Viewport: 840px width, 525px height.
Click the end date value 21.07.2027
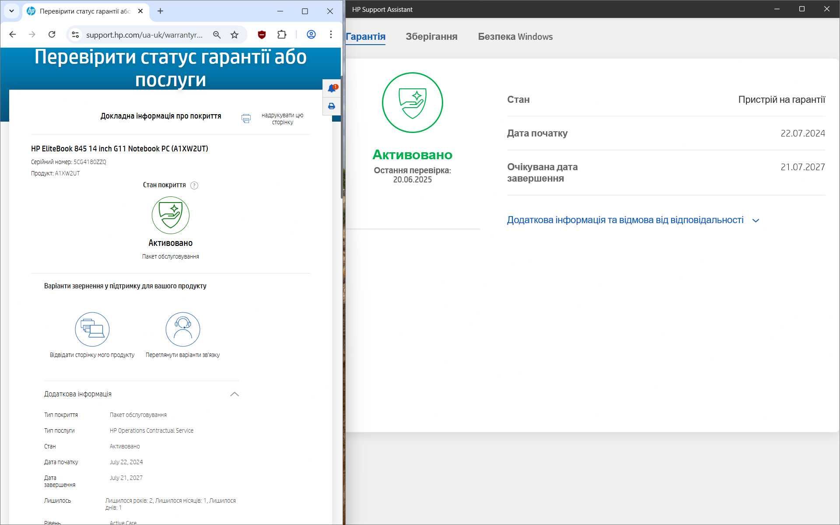click(803, 167)
